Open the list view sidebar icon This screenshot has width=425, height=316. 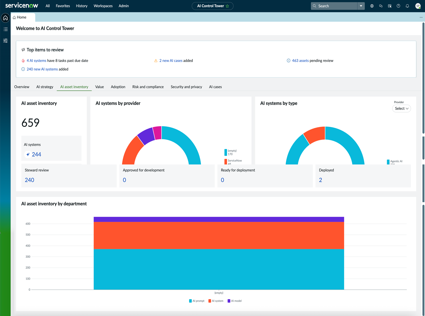tap(5, 29)
